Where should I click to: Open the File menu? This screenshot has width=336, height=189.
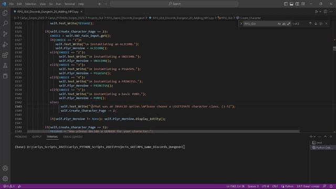click(x=12, y=4)
